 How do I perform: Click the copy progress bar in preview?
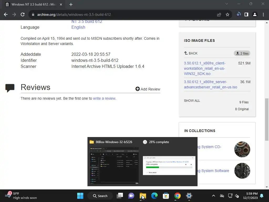pos(169,167)
